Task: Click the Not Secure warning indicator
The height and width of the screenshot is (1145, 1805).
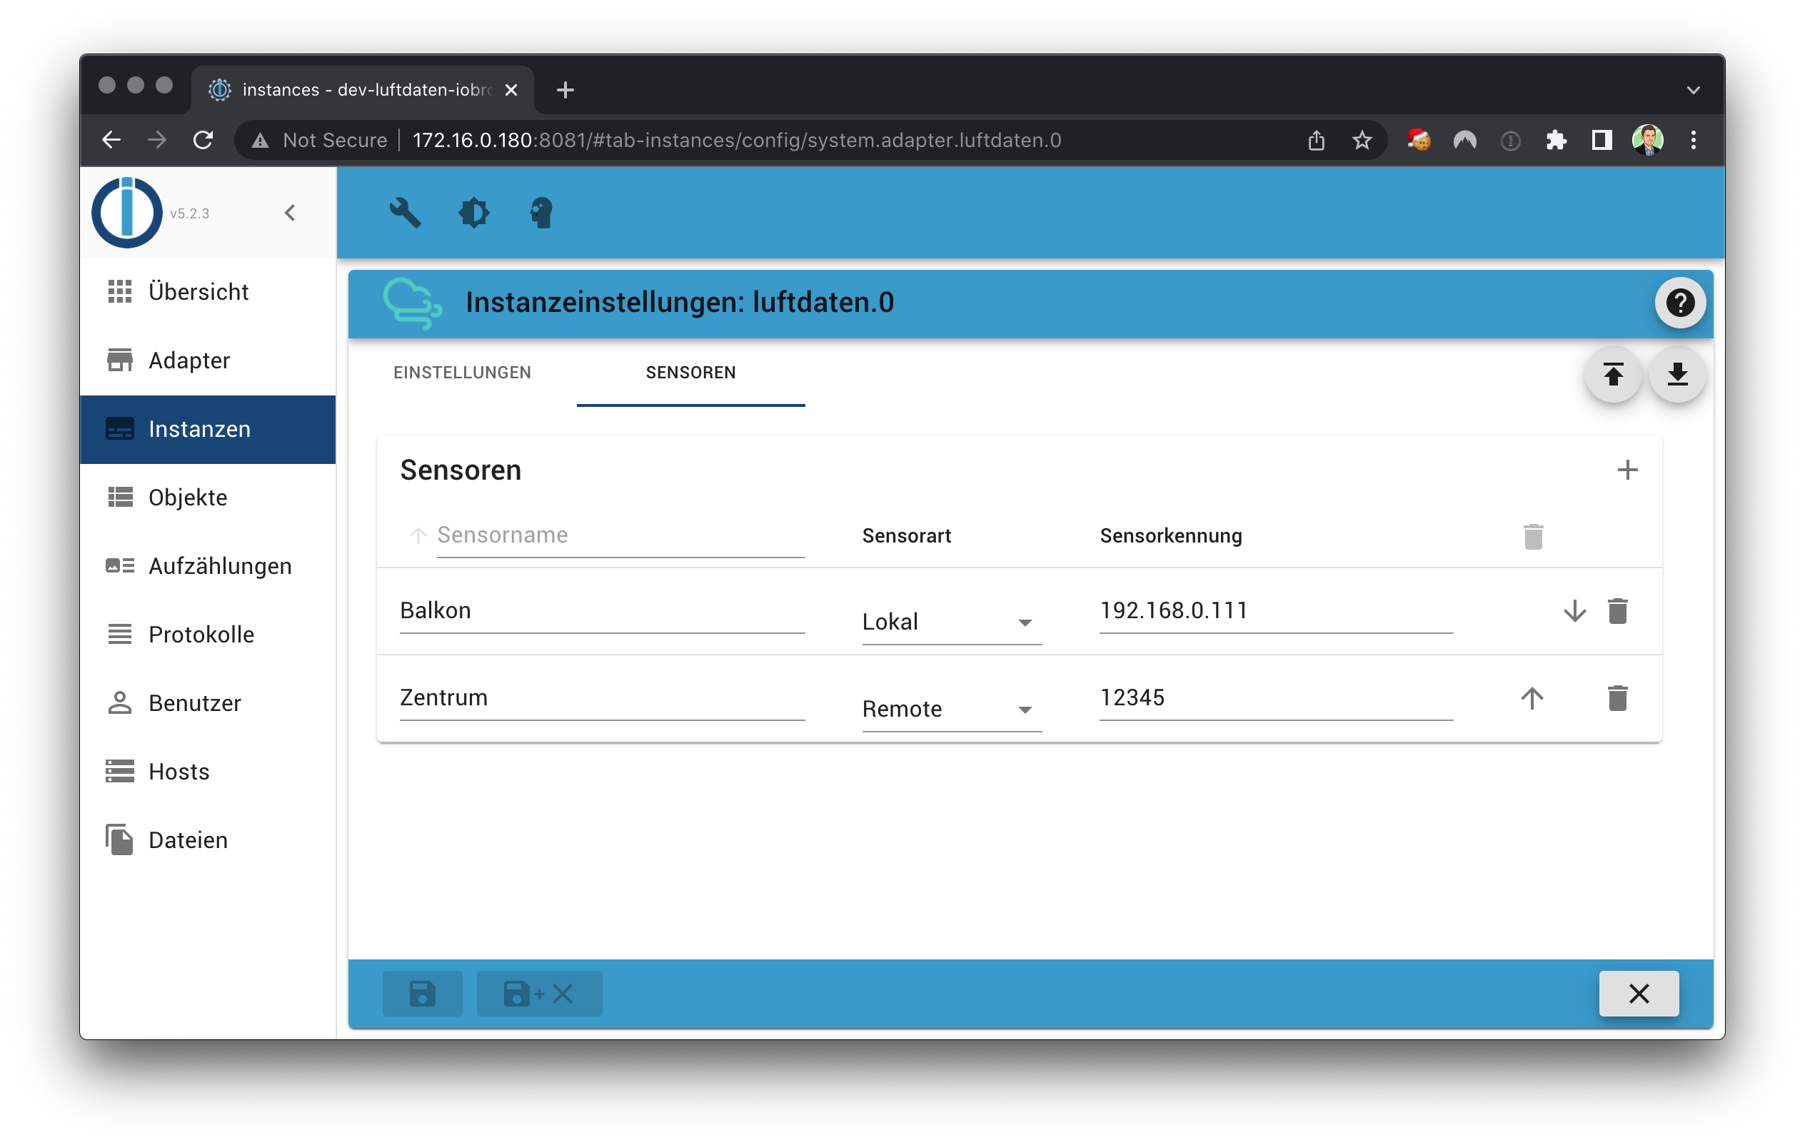Action: tap(319, 140)
